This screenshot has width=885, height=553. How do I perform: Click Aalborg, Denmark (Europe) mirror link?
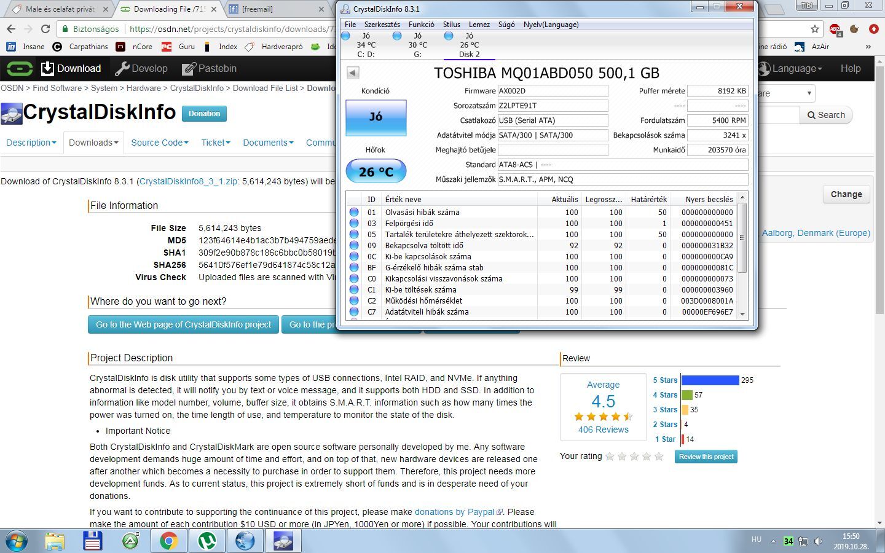click(816, 233)
